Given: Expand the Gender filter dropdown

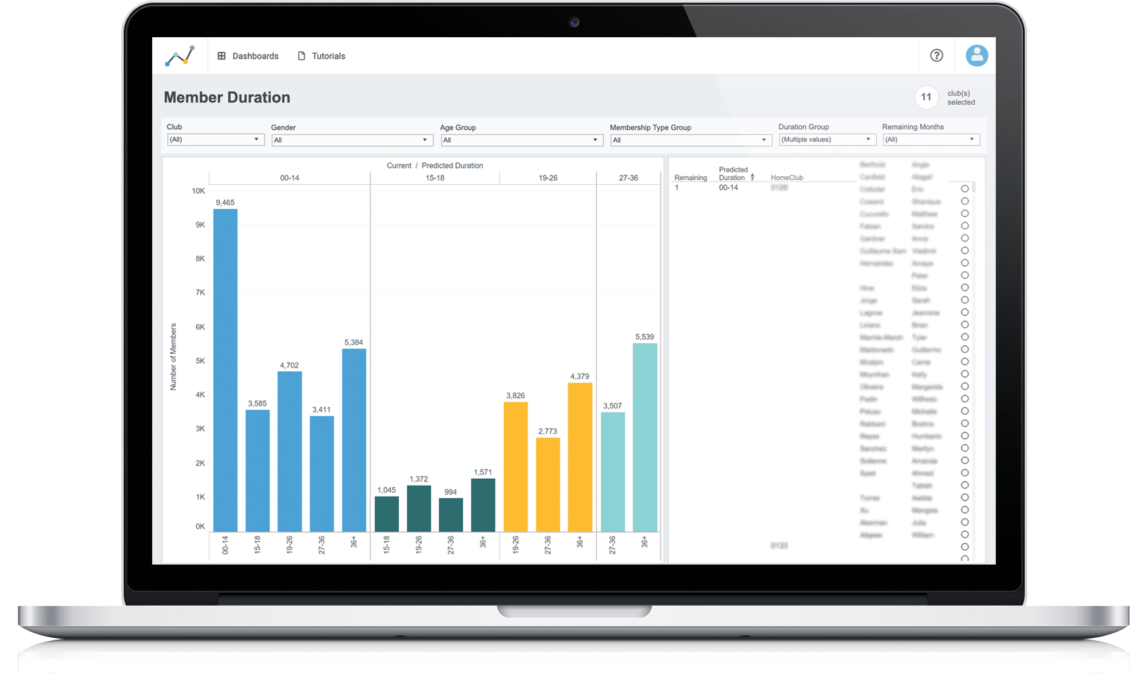Looking at the screenshot, I should (352, 140).
